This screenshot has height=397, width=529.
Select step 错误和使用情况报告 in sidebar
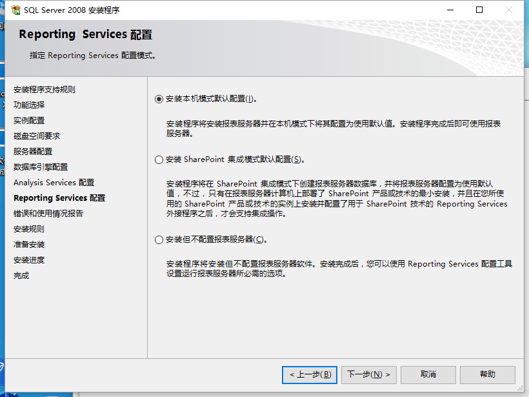click(48, 214)
